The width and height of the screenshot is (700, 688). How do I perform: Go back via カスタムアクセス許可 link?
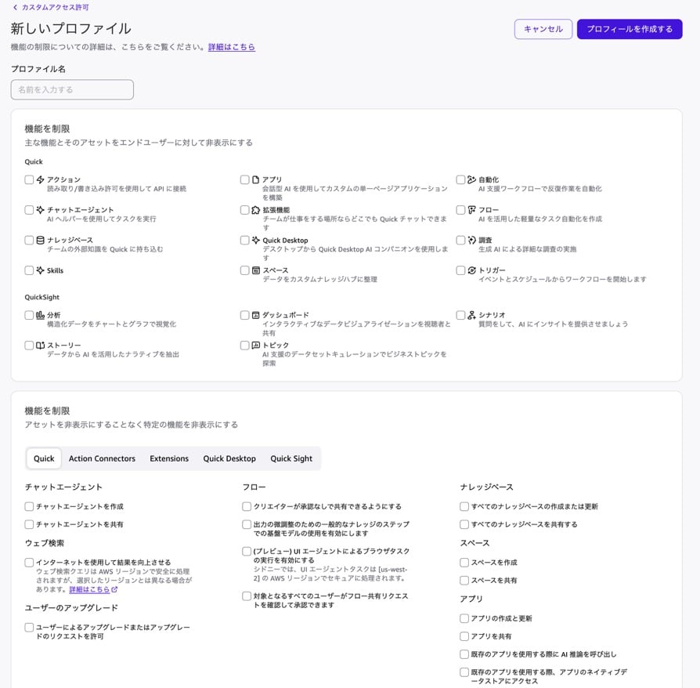(x=56, y=8)
